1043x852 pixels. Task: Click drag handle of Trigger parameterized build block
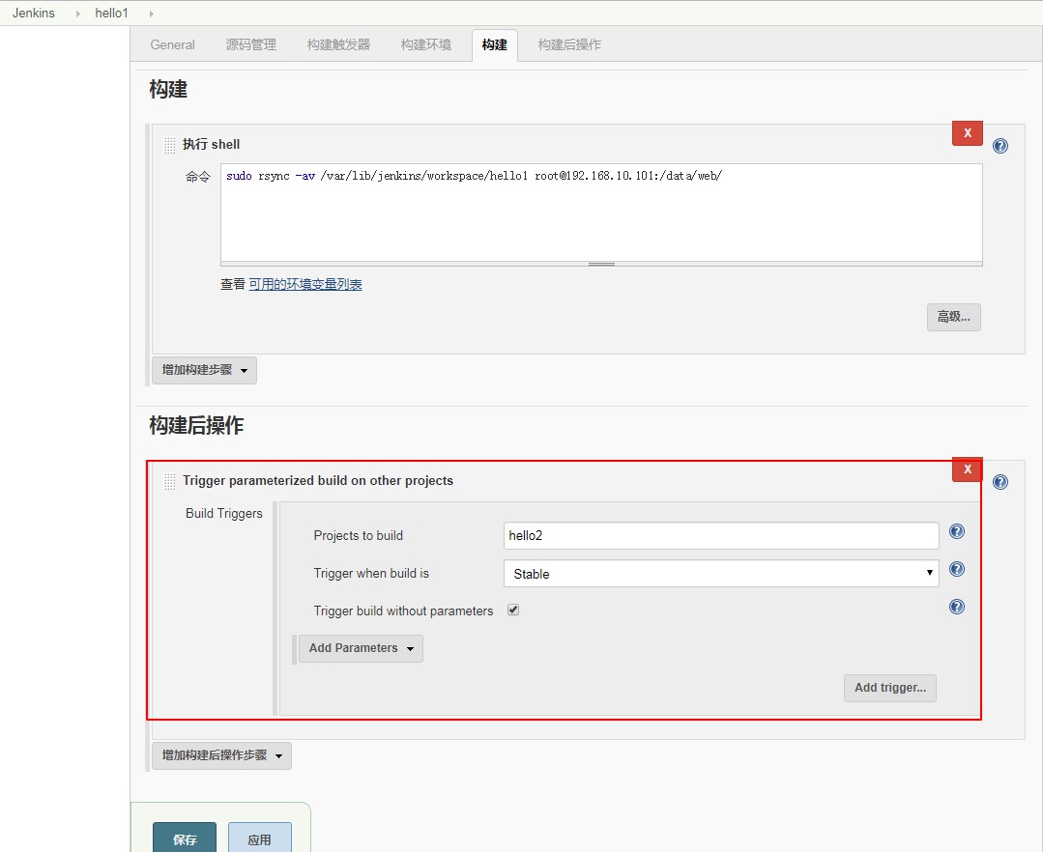[170, 481]
